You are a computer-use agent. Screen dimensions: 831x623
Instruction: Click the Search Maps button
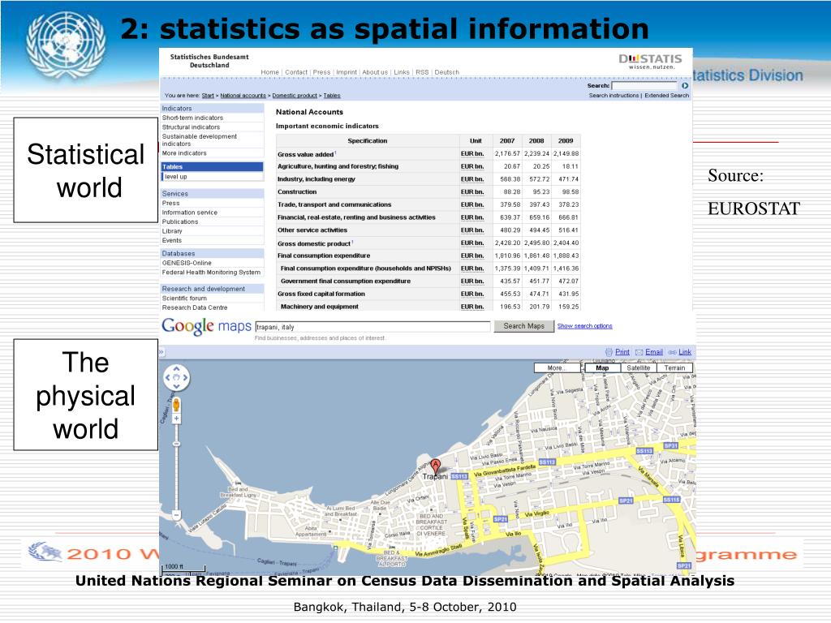point(523,326)
